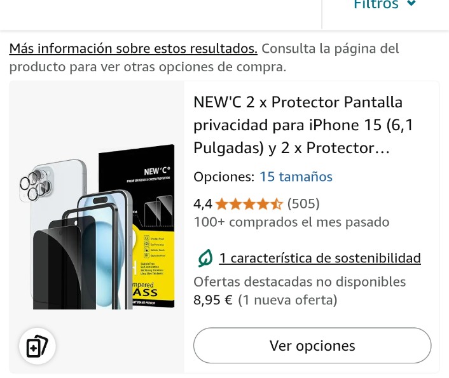Open 1 característica de sostenibilidad link
This screenshot has height=378, width=449.
point(320,258)
